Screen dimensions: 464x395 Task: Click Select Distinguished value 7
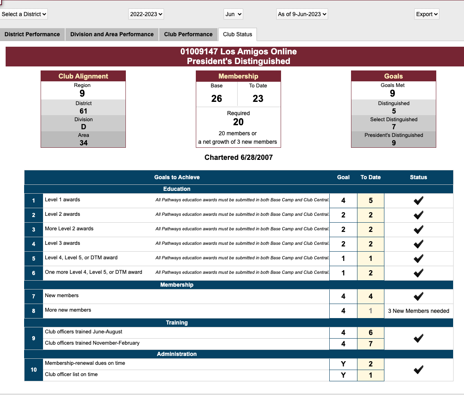coord(394,127)
